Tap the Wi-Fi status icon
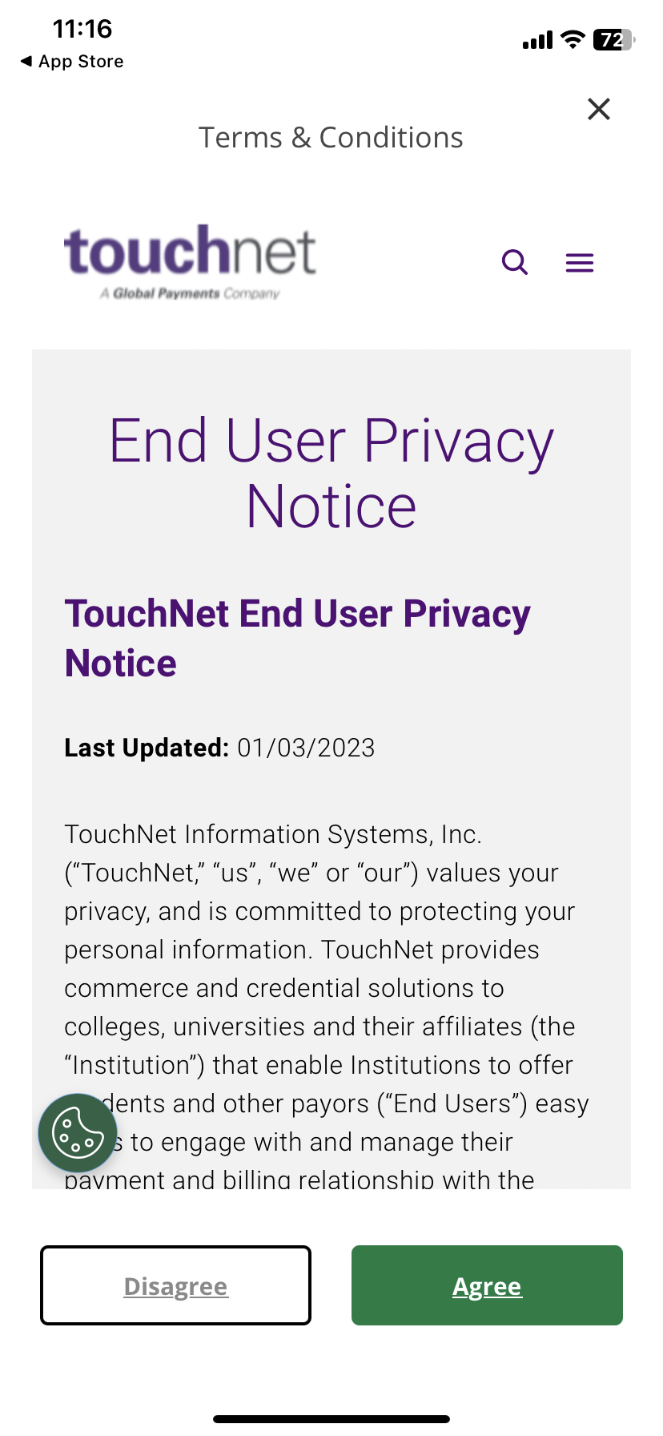The width and height of the screenshot is (663, 1436). point(573,39)
